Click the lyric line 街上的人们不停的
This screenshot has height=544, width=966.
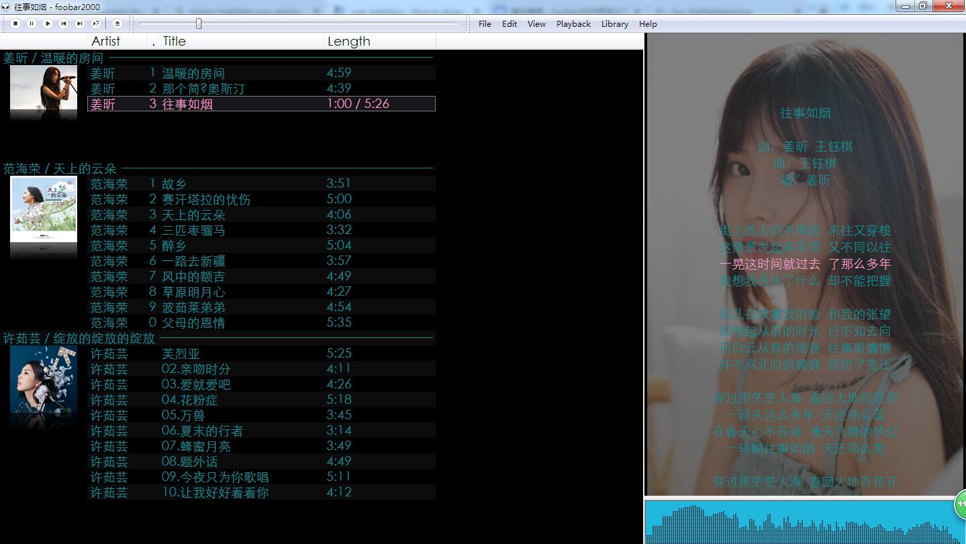tap(769, 231)
